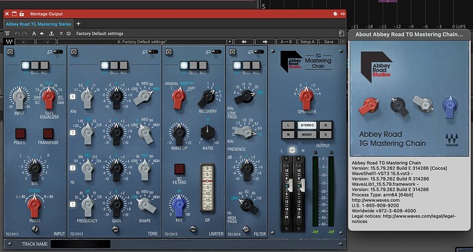Image resolution: width=473 pixels, height=252 pixels.
Task: Select band 4 button in TONE module
Action: click(73, 97)
